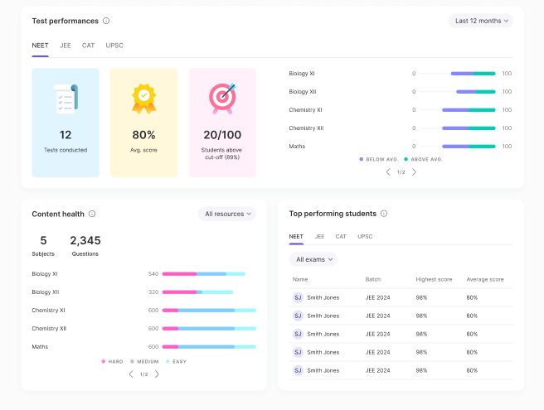Switch to JEE tab in Test performances
Screen dimensions: 544x410
(x=66, y=46)
